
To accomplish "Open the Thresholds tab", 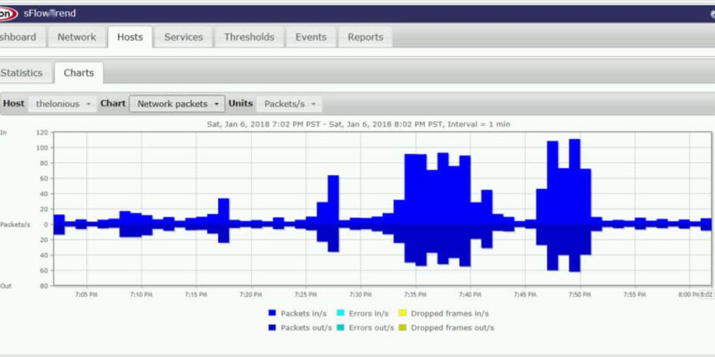I will (249, 37).
